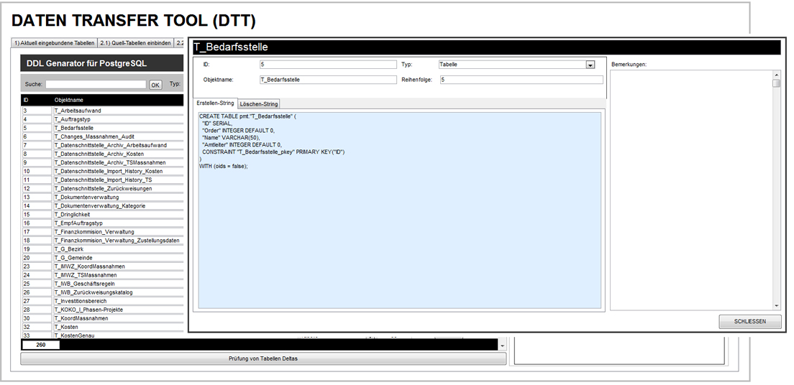Click the Objektname input field
Image resolution: width=794 pixels, height=385 pixels.
[327, 80]
